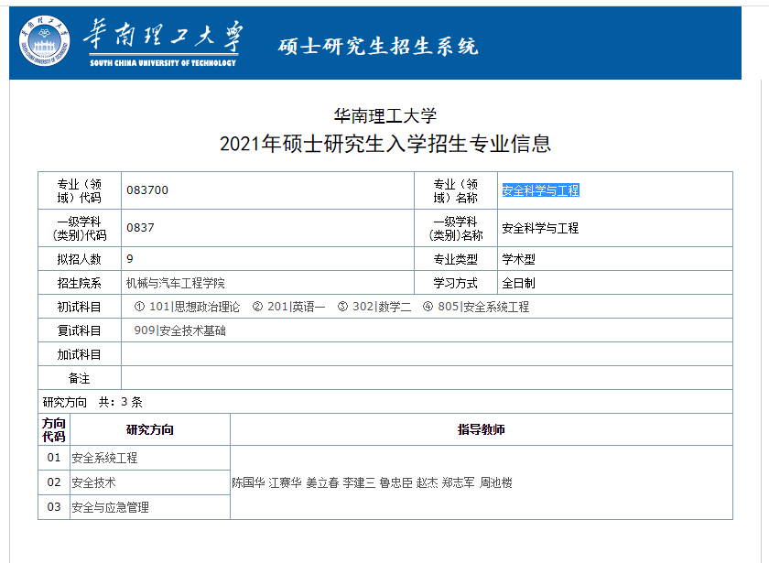Click advisor name 姜立春

[x=322, y=483]
